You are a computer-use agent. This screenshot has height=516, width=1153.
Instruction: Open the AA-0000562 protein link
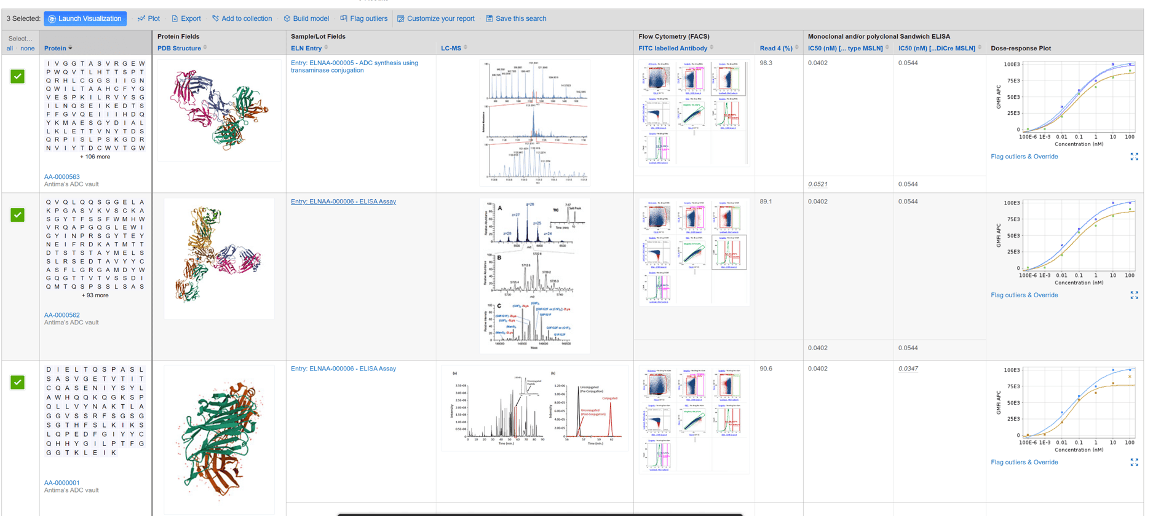[x=61, y=315]
